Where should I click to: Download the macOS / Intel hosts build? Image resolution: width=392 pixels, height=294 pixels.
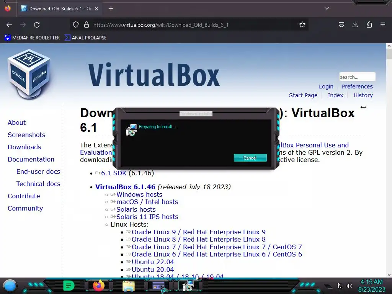coord(147,202)
